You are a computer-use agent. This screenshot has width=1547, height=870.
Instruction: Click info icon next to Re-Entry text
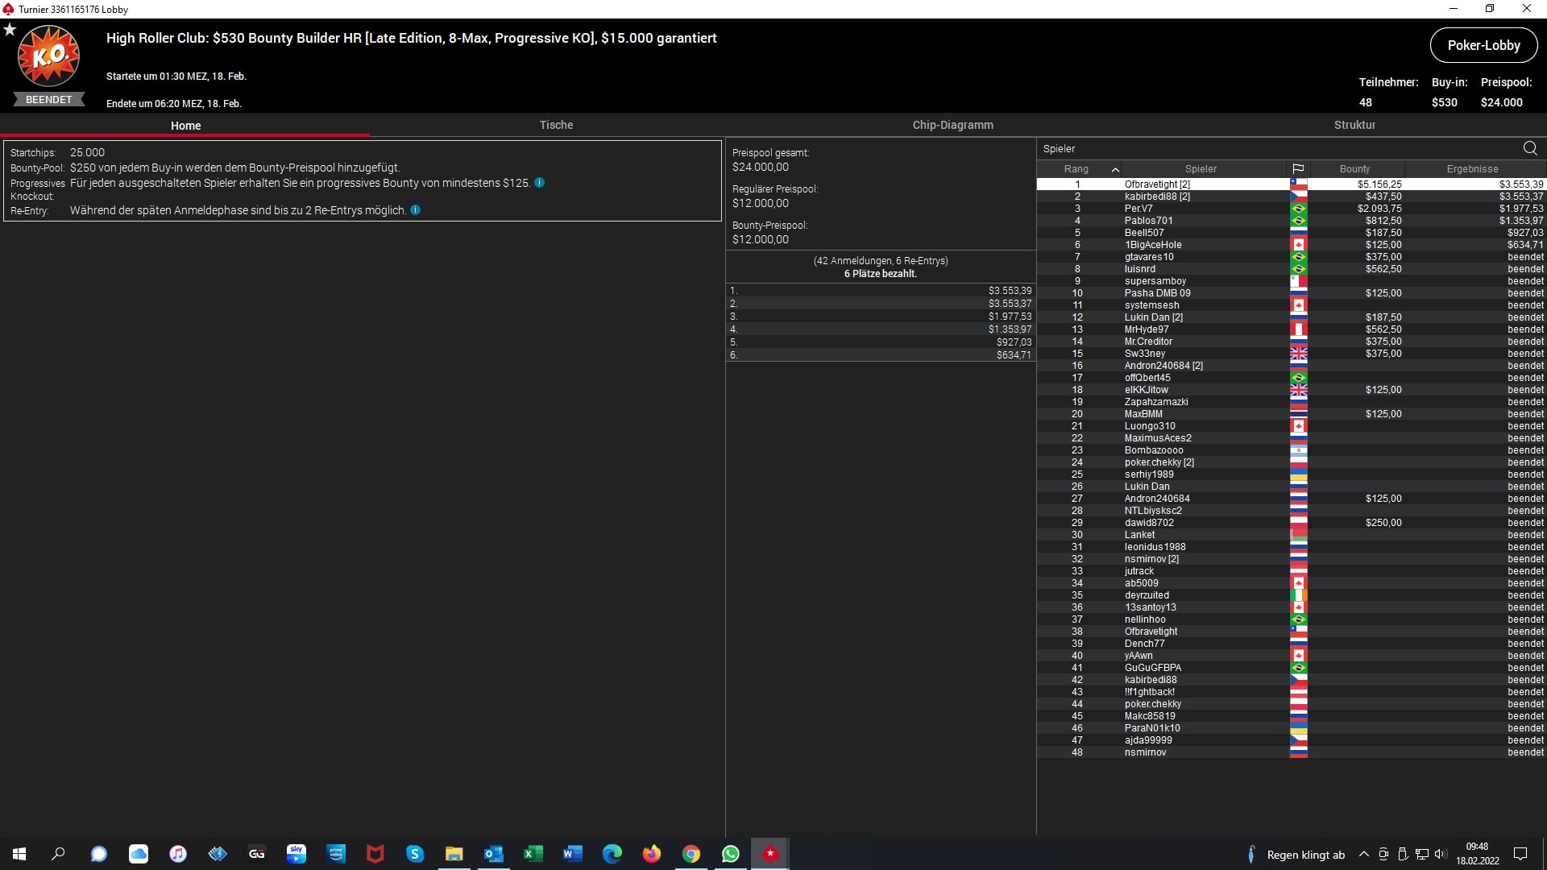click(x=416, y=210)
